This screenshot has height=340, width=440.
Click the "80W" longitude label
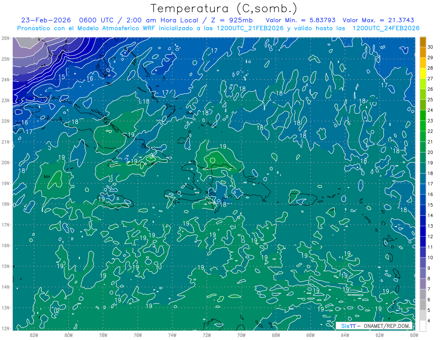[x=69, y=335]
